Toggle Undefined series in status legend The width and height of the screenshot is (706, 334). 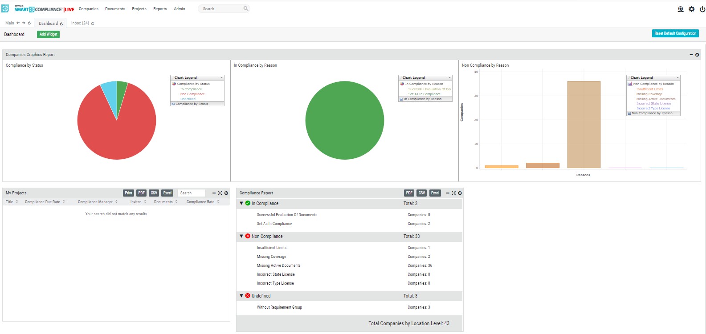point(188,99)
